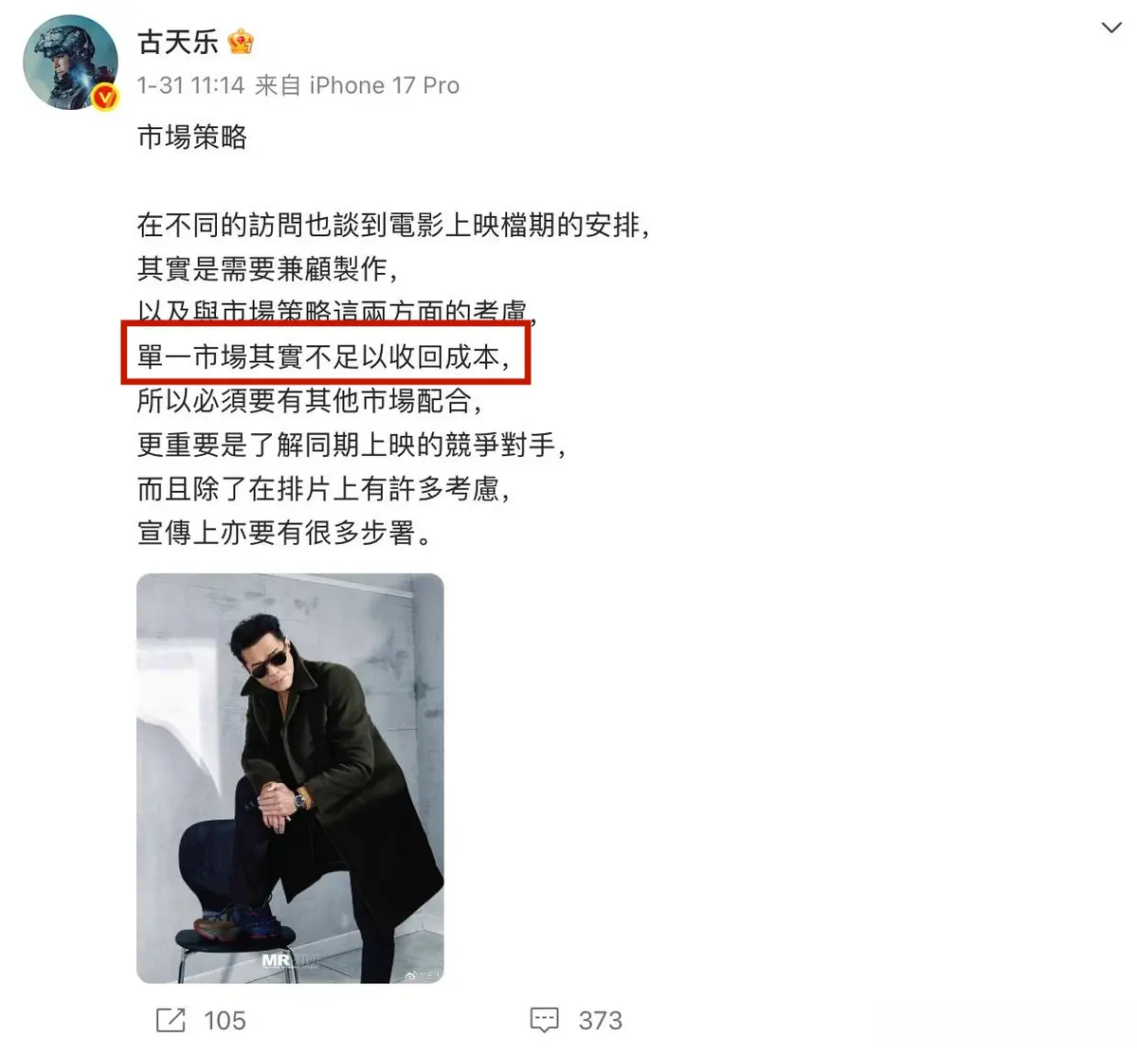Click the repost share icon

point(171,1020)
